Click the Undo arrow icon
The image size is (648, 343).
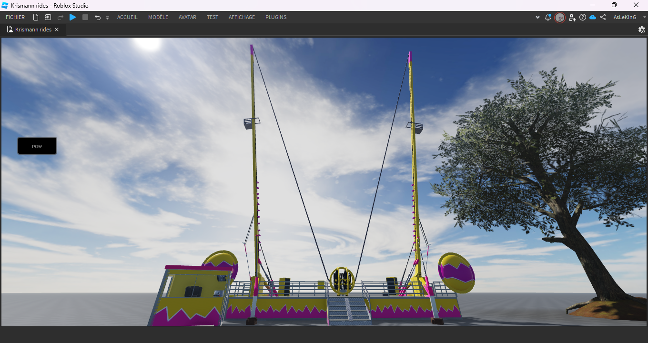coord(98,17)
